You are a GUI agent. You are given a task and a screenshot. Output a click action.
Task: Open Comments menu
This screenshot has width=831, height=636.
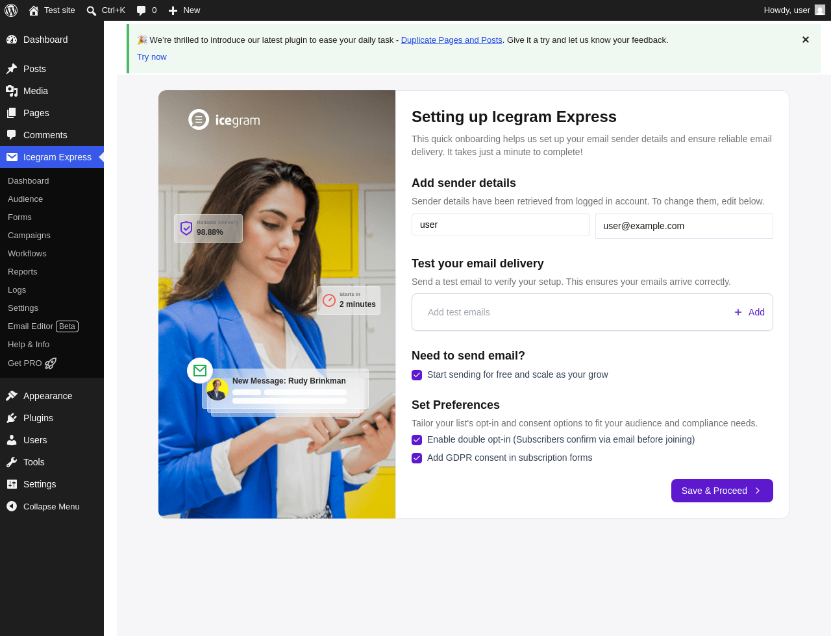[52, 135]
